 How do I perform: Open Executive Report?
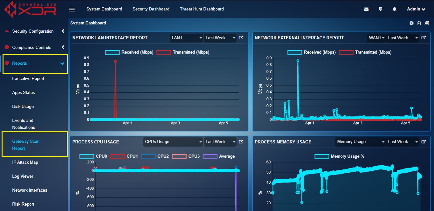click(28, 79)
